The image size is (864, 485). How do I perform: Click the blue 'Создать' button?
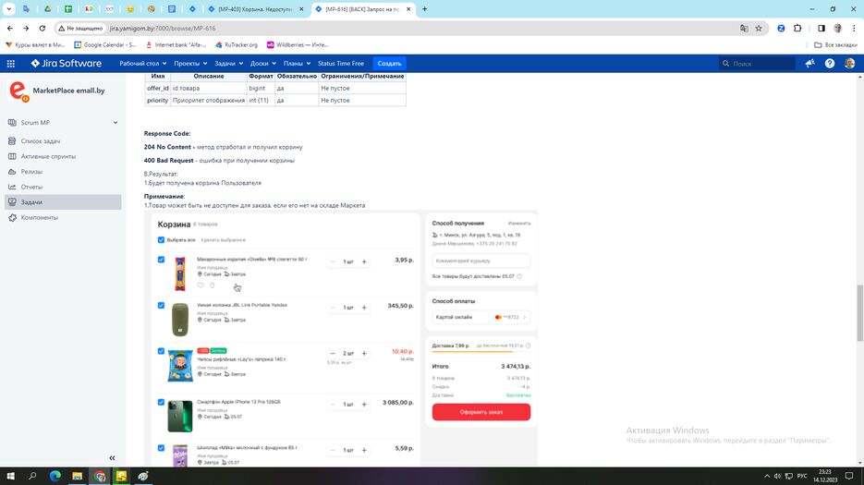(389, 64)
